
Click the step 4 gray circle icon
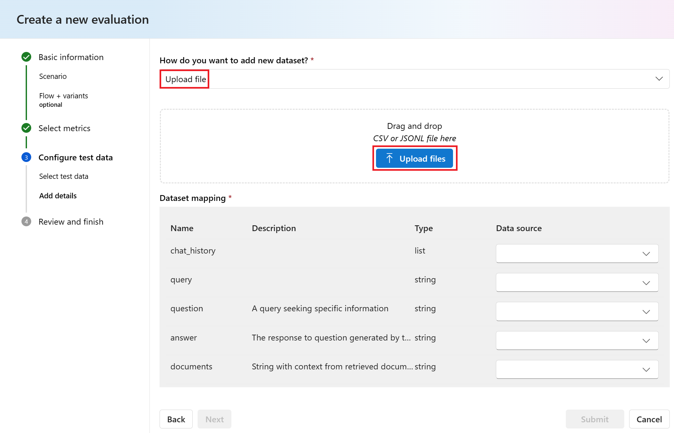point(26,222)
